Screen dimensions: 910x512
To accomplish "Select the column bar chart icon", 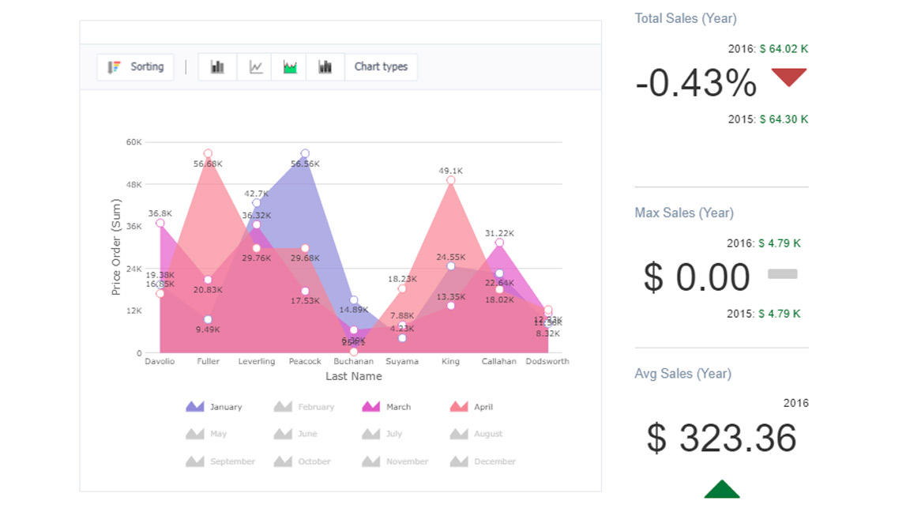I will coord(217,67).
